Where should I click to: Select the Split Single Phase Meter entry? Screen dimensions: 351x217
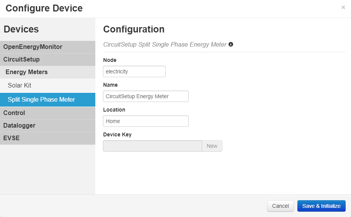pyautogui.click(x=41, y=100)
